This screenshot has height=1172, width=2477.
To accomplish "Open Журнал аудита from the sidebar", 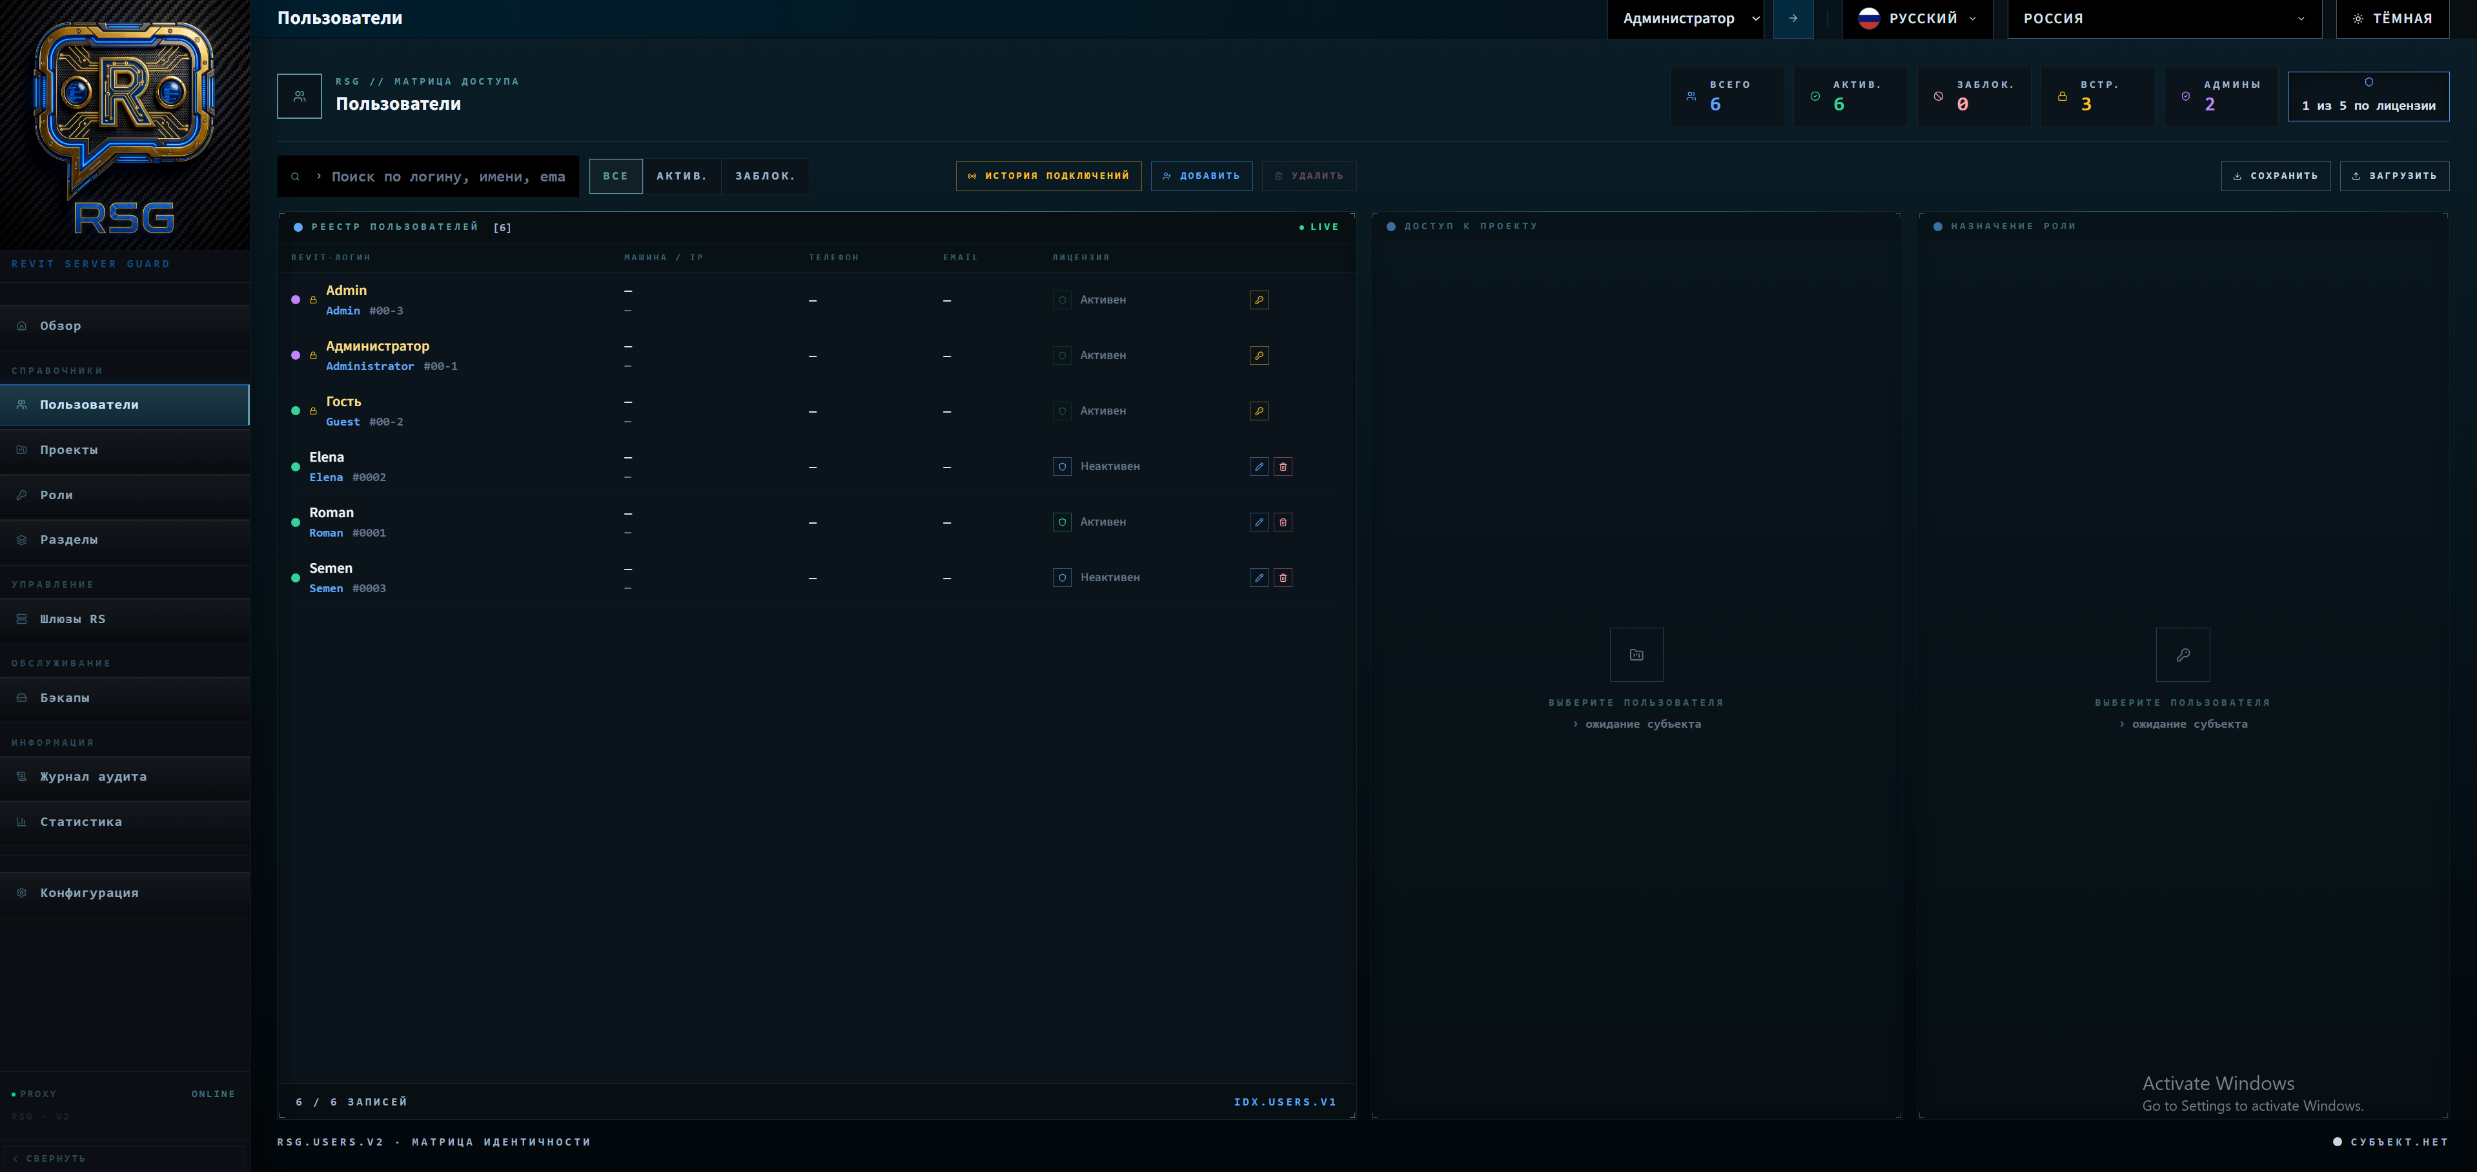I will [92, 777].
